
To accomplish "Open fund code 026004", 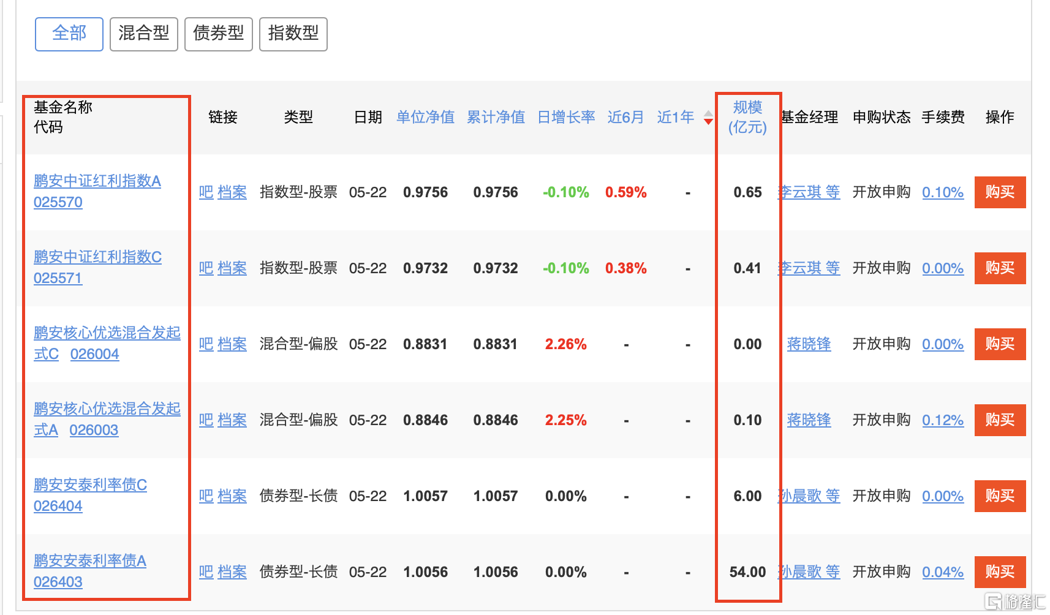I will pyautogui.click(x=95, y=354).
